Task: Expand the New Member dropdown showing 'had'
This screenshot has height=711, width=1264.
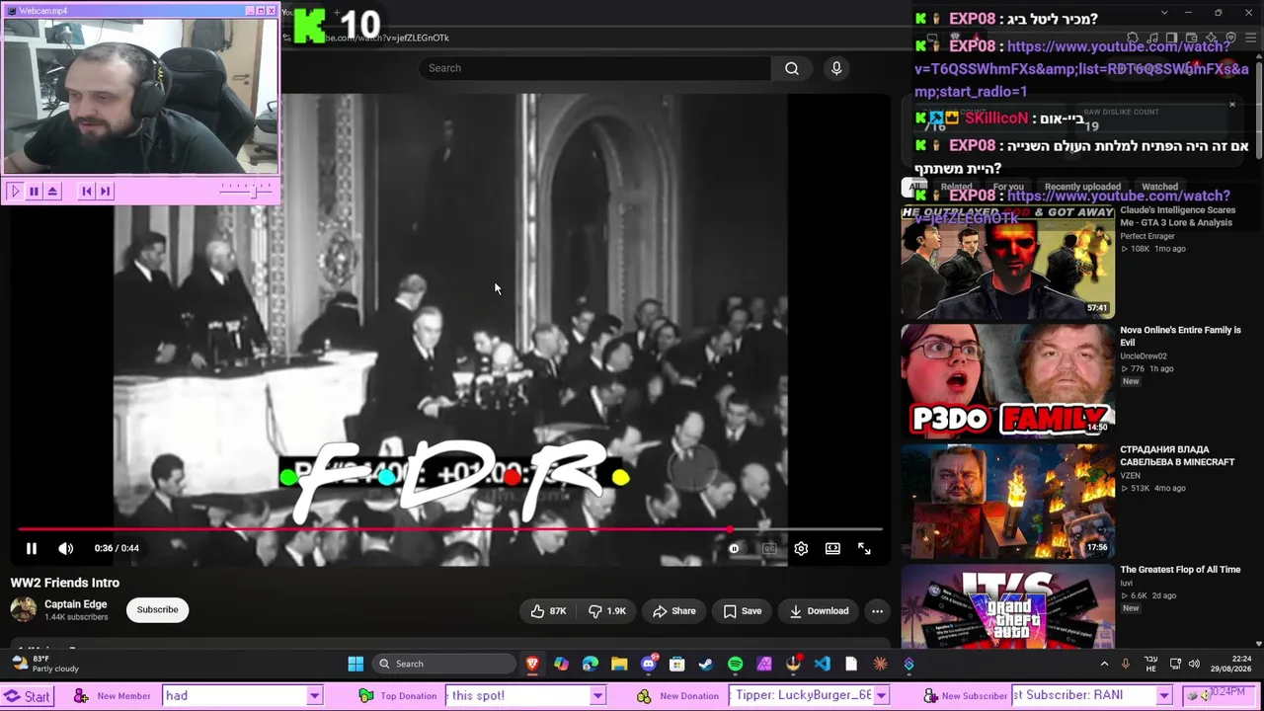Action: click(x=314, y=696)
